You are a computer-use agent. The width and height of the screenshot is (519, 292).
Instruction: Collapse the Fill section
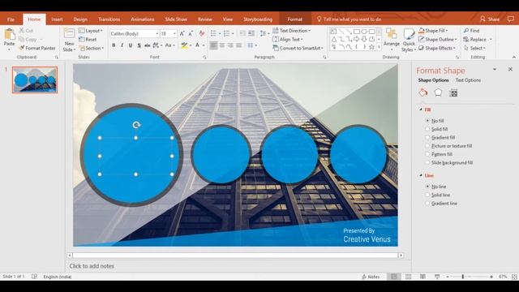click(421, 109)
